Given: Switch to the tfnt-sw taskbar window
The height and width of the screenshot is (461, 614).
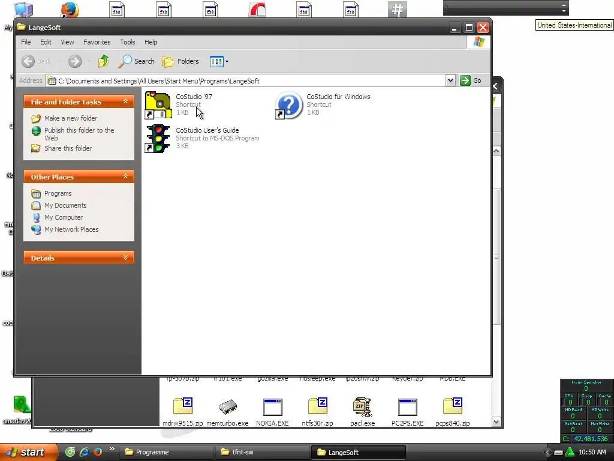Looking at the screenshot, I should [262, 452].
